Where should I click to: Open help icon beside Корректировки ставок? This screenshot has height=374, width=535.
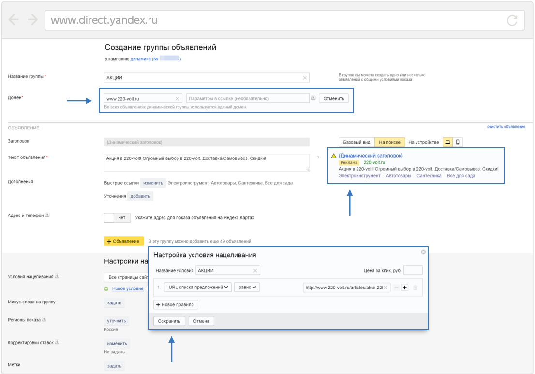click(x=57, y=342)
